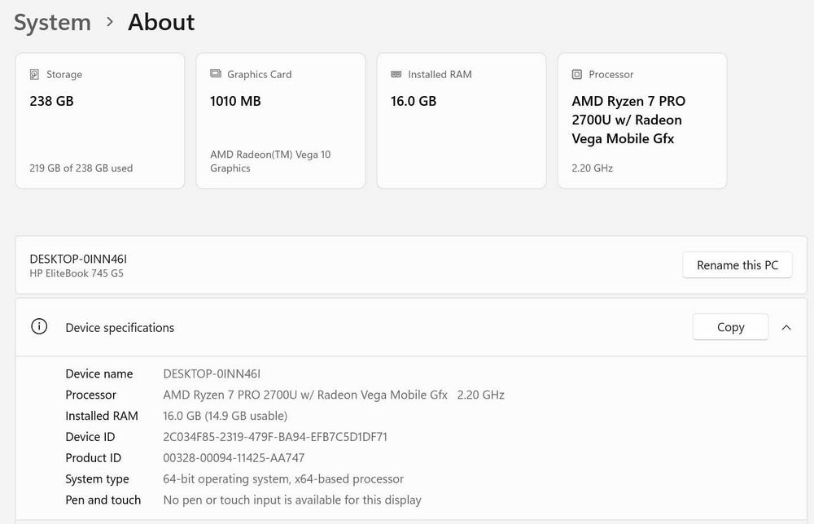The image size is (814, 524).
Task: Collapse the Device specifications section
Action: (x=786, y=327)
